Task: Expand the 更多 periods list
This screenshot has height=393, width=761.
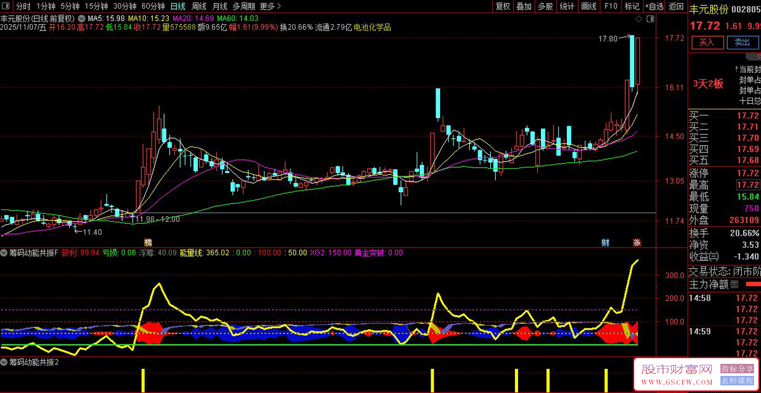Action: [270, 6]
